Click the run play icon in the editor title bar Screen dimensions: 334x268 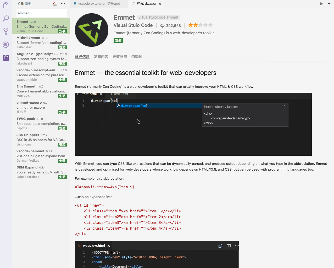click(321, 4)
